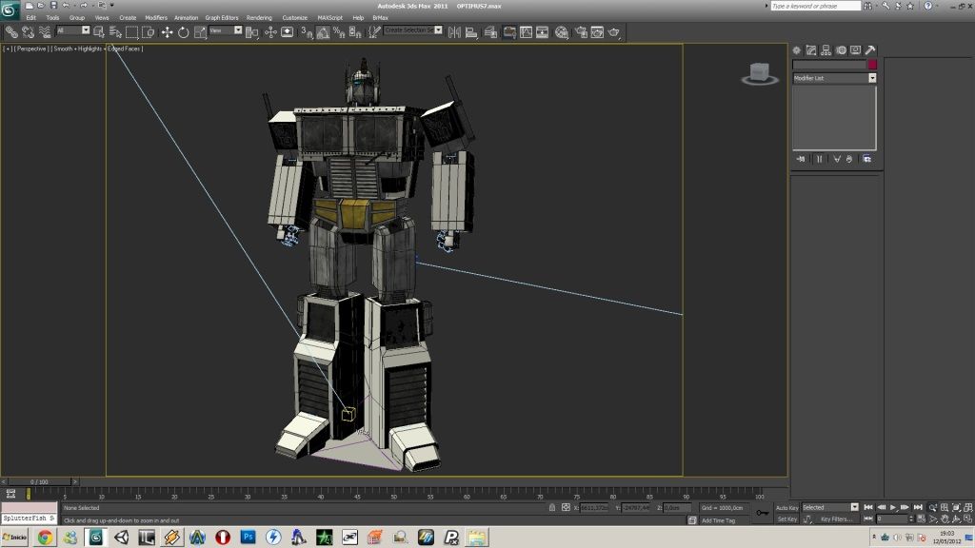Screen dimensions: 975x548
Task: Toggle Window/Crossing selection mode
Action: [148, 32]
